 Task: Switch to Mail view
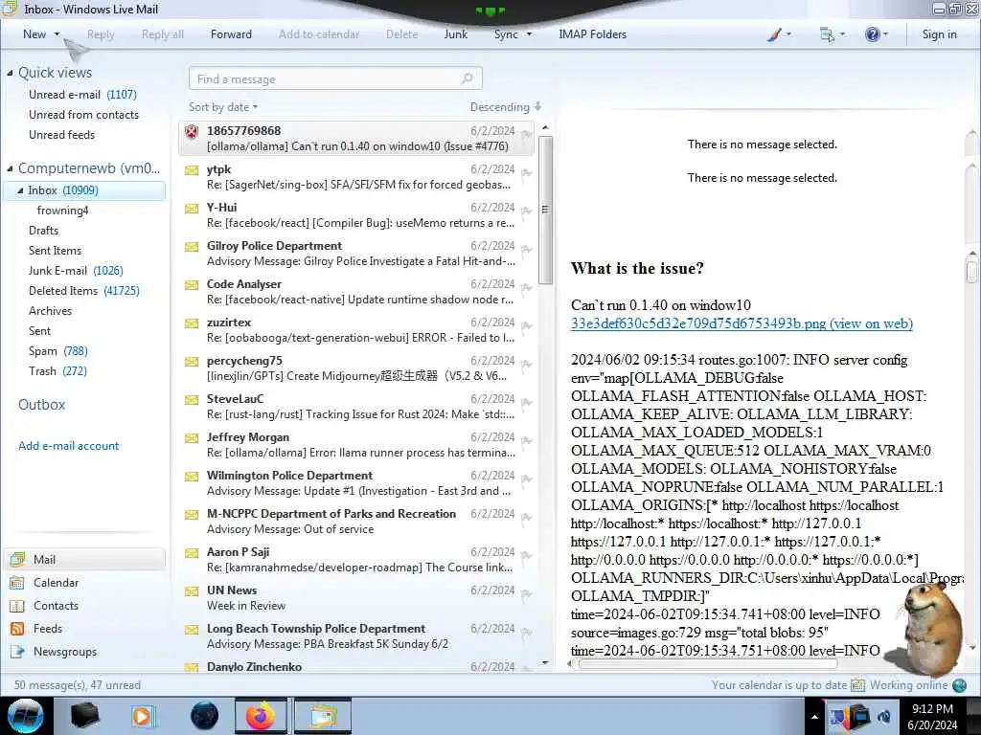tap(85, 559)
